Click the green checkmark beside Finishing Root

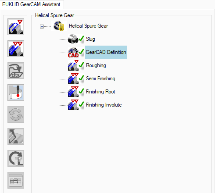click(x=81, y=91)
